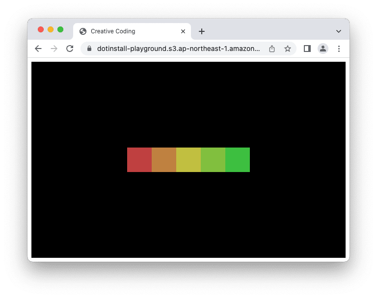The image size is (377, 298).
Task: Reload the current page
Action: coord(70,49)
